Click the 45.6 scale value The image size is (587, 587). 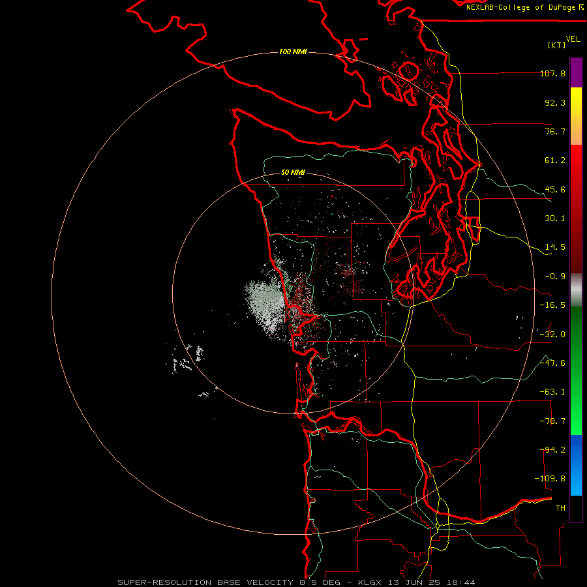tap(555, 189)
